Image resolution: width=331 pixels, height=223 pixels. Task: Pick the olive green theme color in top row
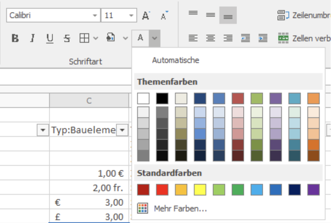coord(257,98)
